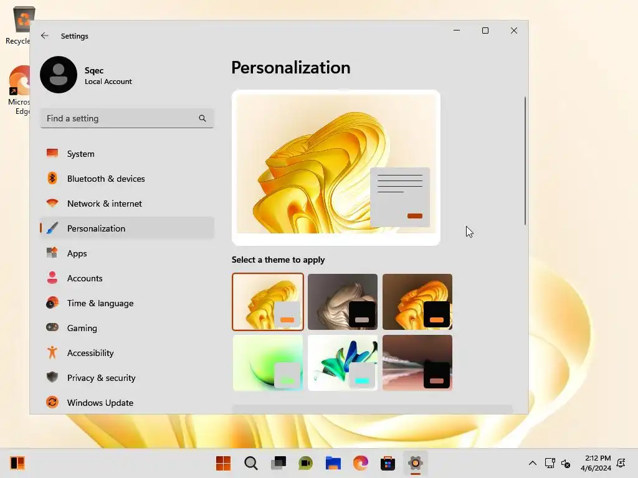Select the Microsoft Edge desktop shortcut
The height and width of the screenshot is (478, 638).
(x=19, y=90)
